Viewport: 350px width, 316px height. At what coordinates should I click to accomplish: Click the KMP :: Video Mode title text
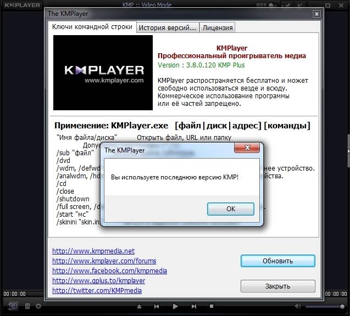point(147,4)
